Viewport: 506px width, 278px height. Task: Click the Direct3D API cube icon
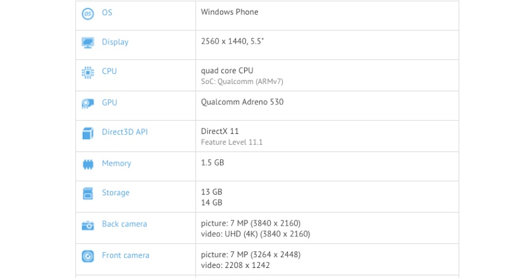(x=88, y=133)
